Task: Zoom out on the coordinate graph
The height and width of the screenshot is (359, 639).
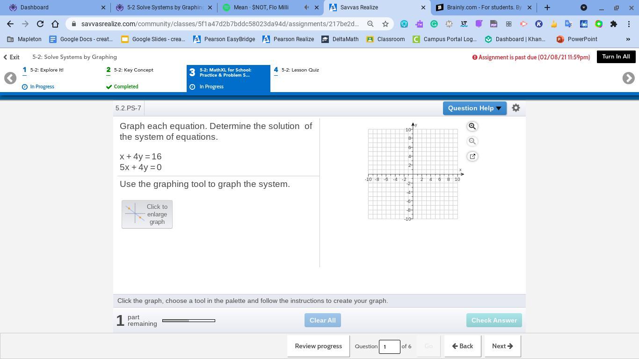Action: point(472,141)
